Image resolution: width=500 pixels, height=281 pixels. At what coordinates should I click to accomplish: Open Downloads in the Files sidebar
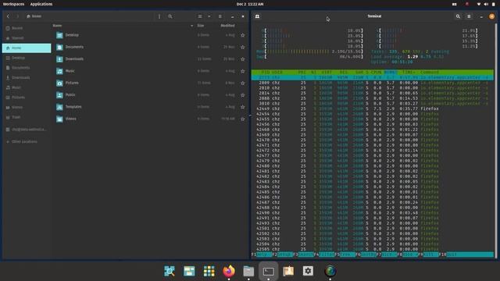click(27, 77)
